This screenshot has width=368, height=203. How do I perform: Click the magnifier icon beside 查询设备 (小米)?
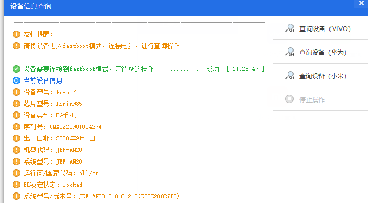pos(290,75)
